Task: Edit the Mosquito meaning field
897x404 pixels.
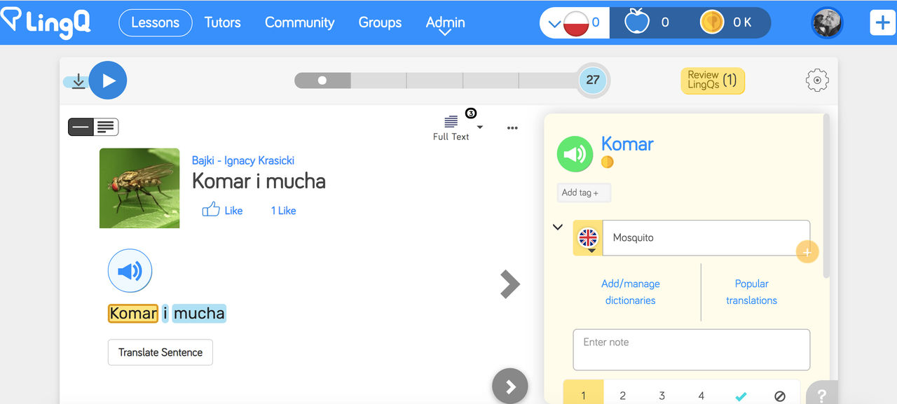Action: (x=706, y=238)
